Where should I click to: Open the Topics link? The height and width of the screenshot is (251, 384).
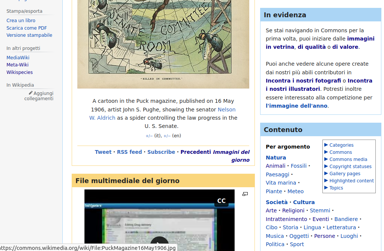pyautogui.click(x=336, y=188)
